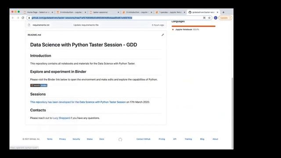The image size is (281, 158).
Task: Reload the page with the refresh icon
Action: click(x=23, y=18)
